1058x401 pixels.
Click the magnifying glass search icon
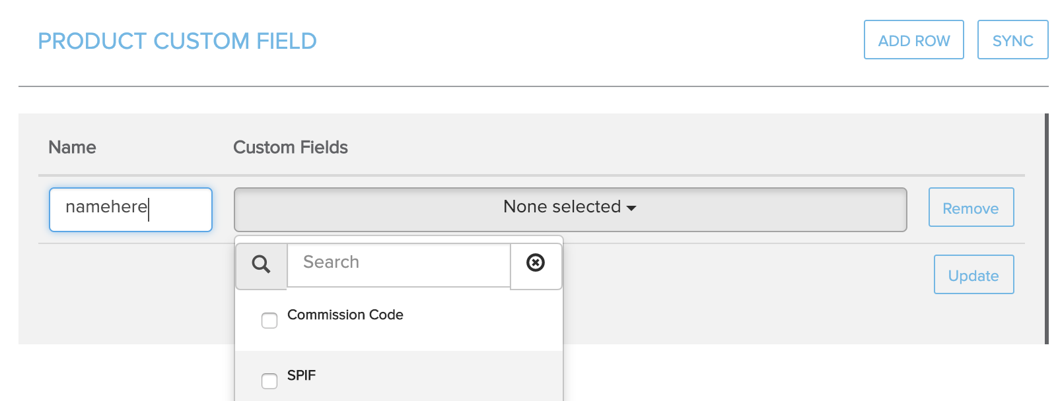coord(262,264)
